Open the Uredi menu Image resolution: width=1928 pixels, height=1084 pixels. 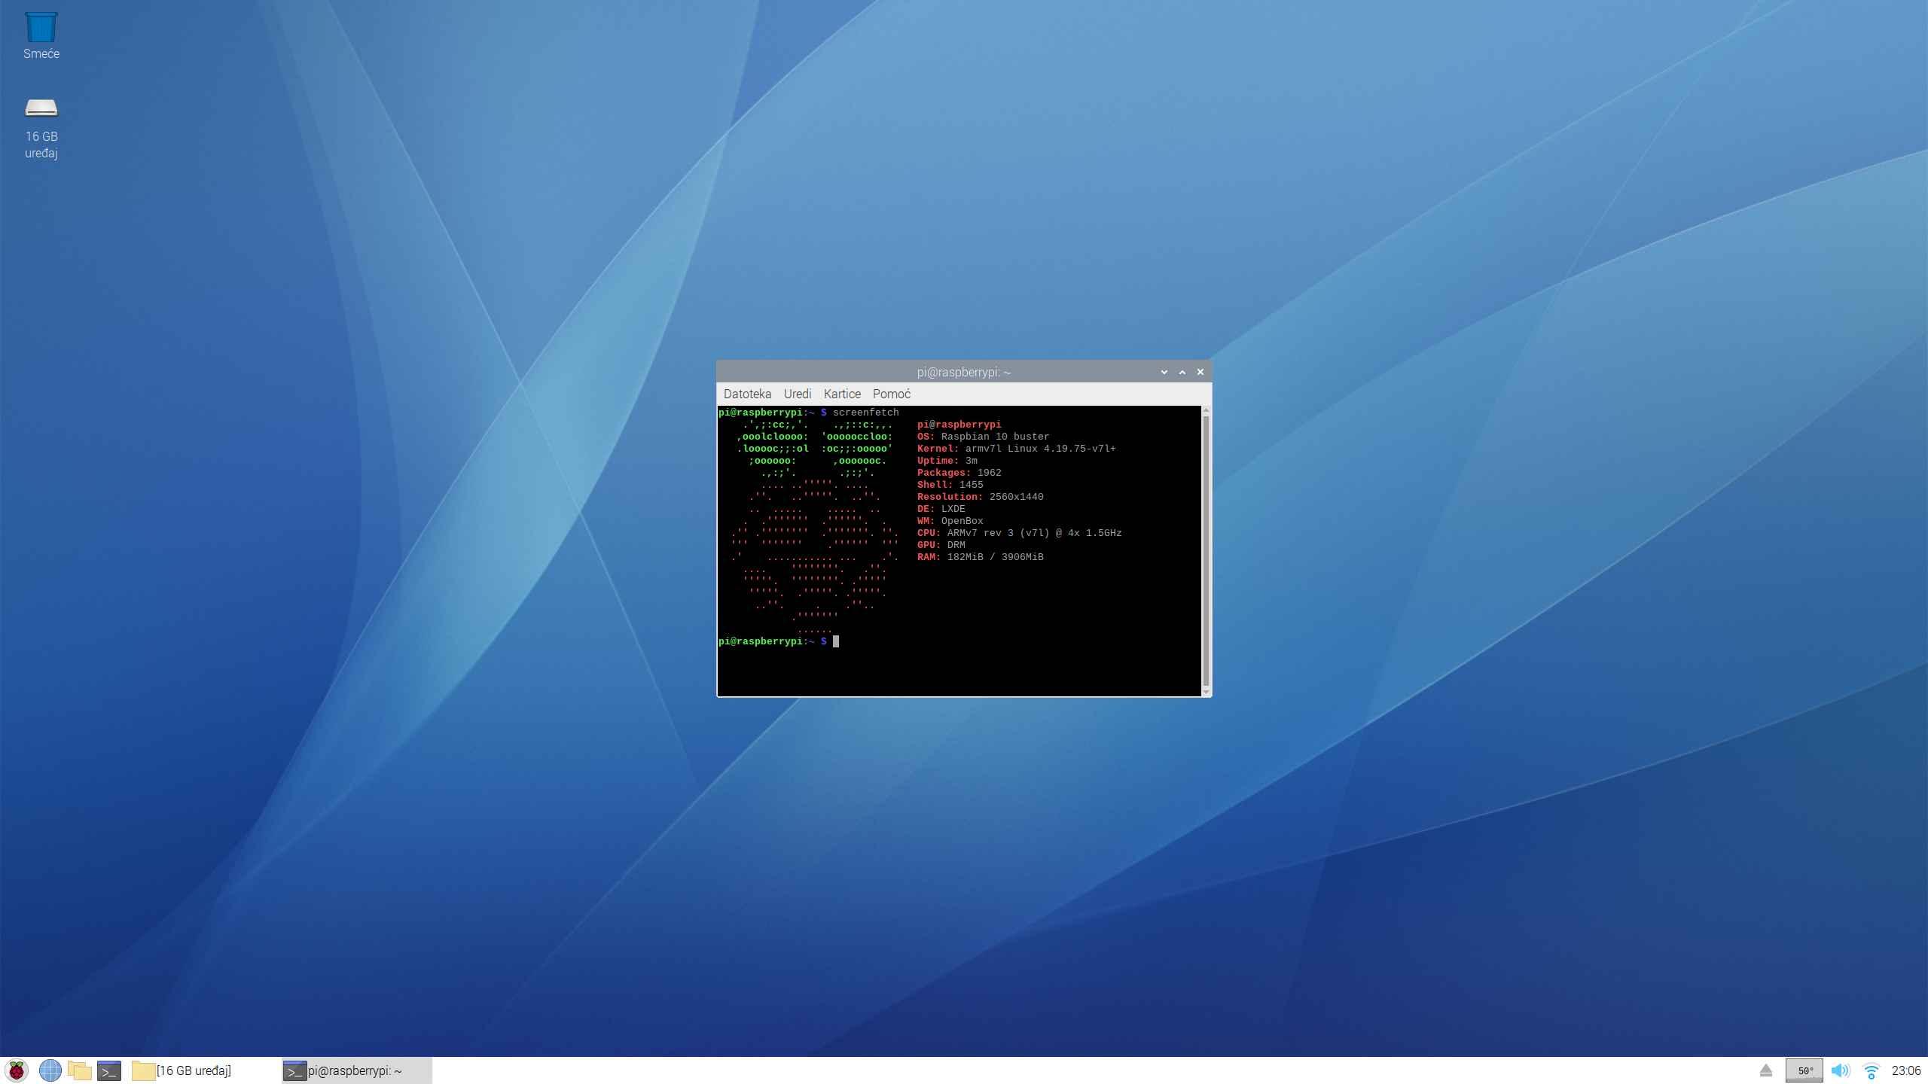798,394
